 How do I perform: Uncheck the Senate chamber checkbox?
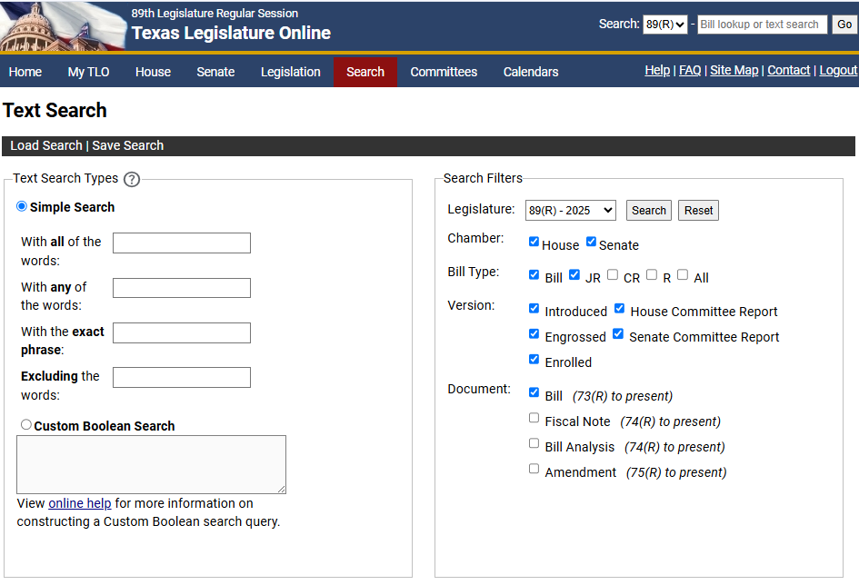tap(591, 242)
